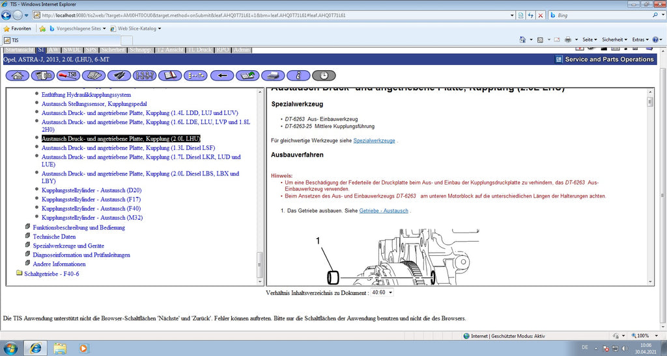Open Windows Explorer folder taskbar icon
Screen dimensions: 667x356
(x=60, y=348)
